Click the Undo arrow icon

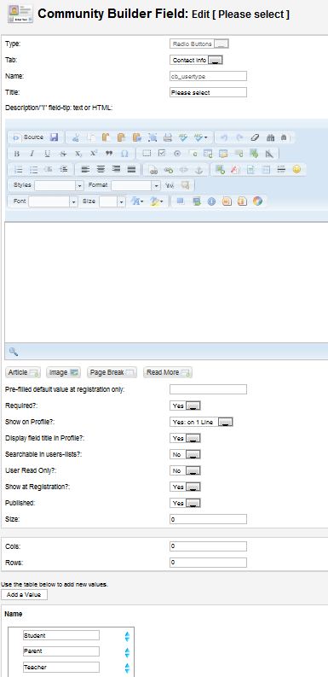click(223, 137)
